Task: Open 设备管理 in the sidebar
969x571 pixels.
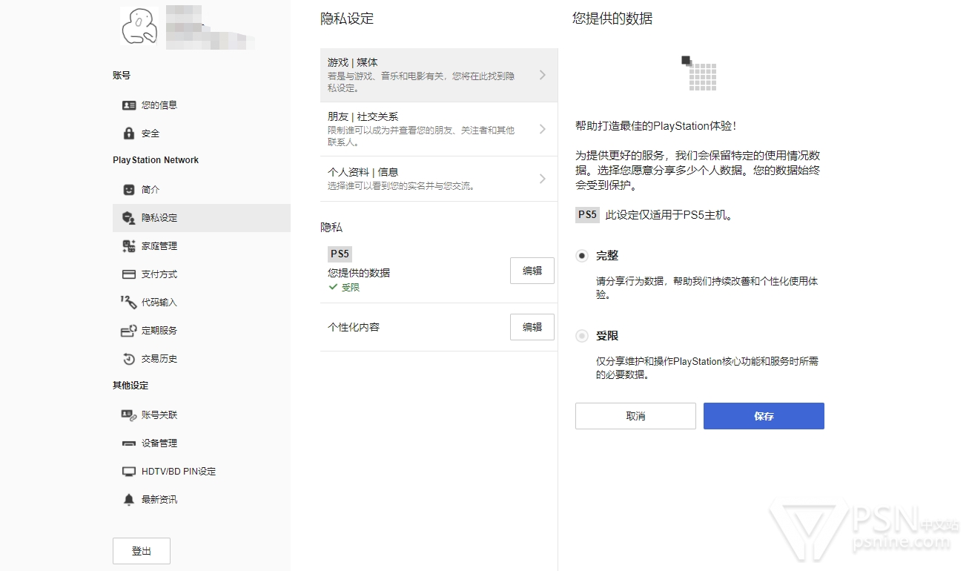Action: click(x=159, y=443)
